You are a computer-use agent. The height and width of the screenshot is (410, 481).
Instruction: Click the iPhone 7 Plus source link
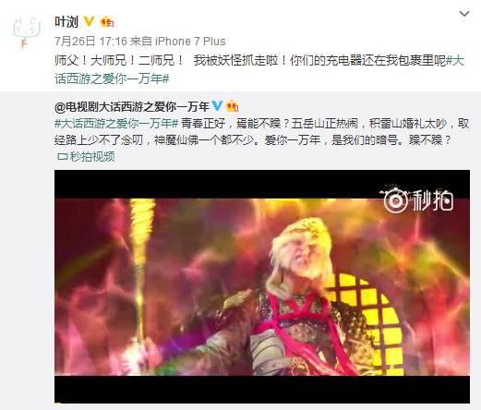190,42
